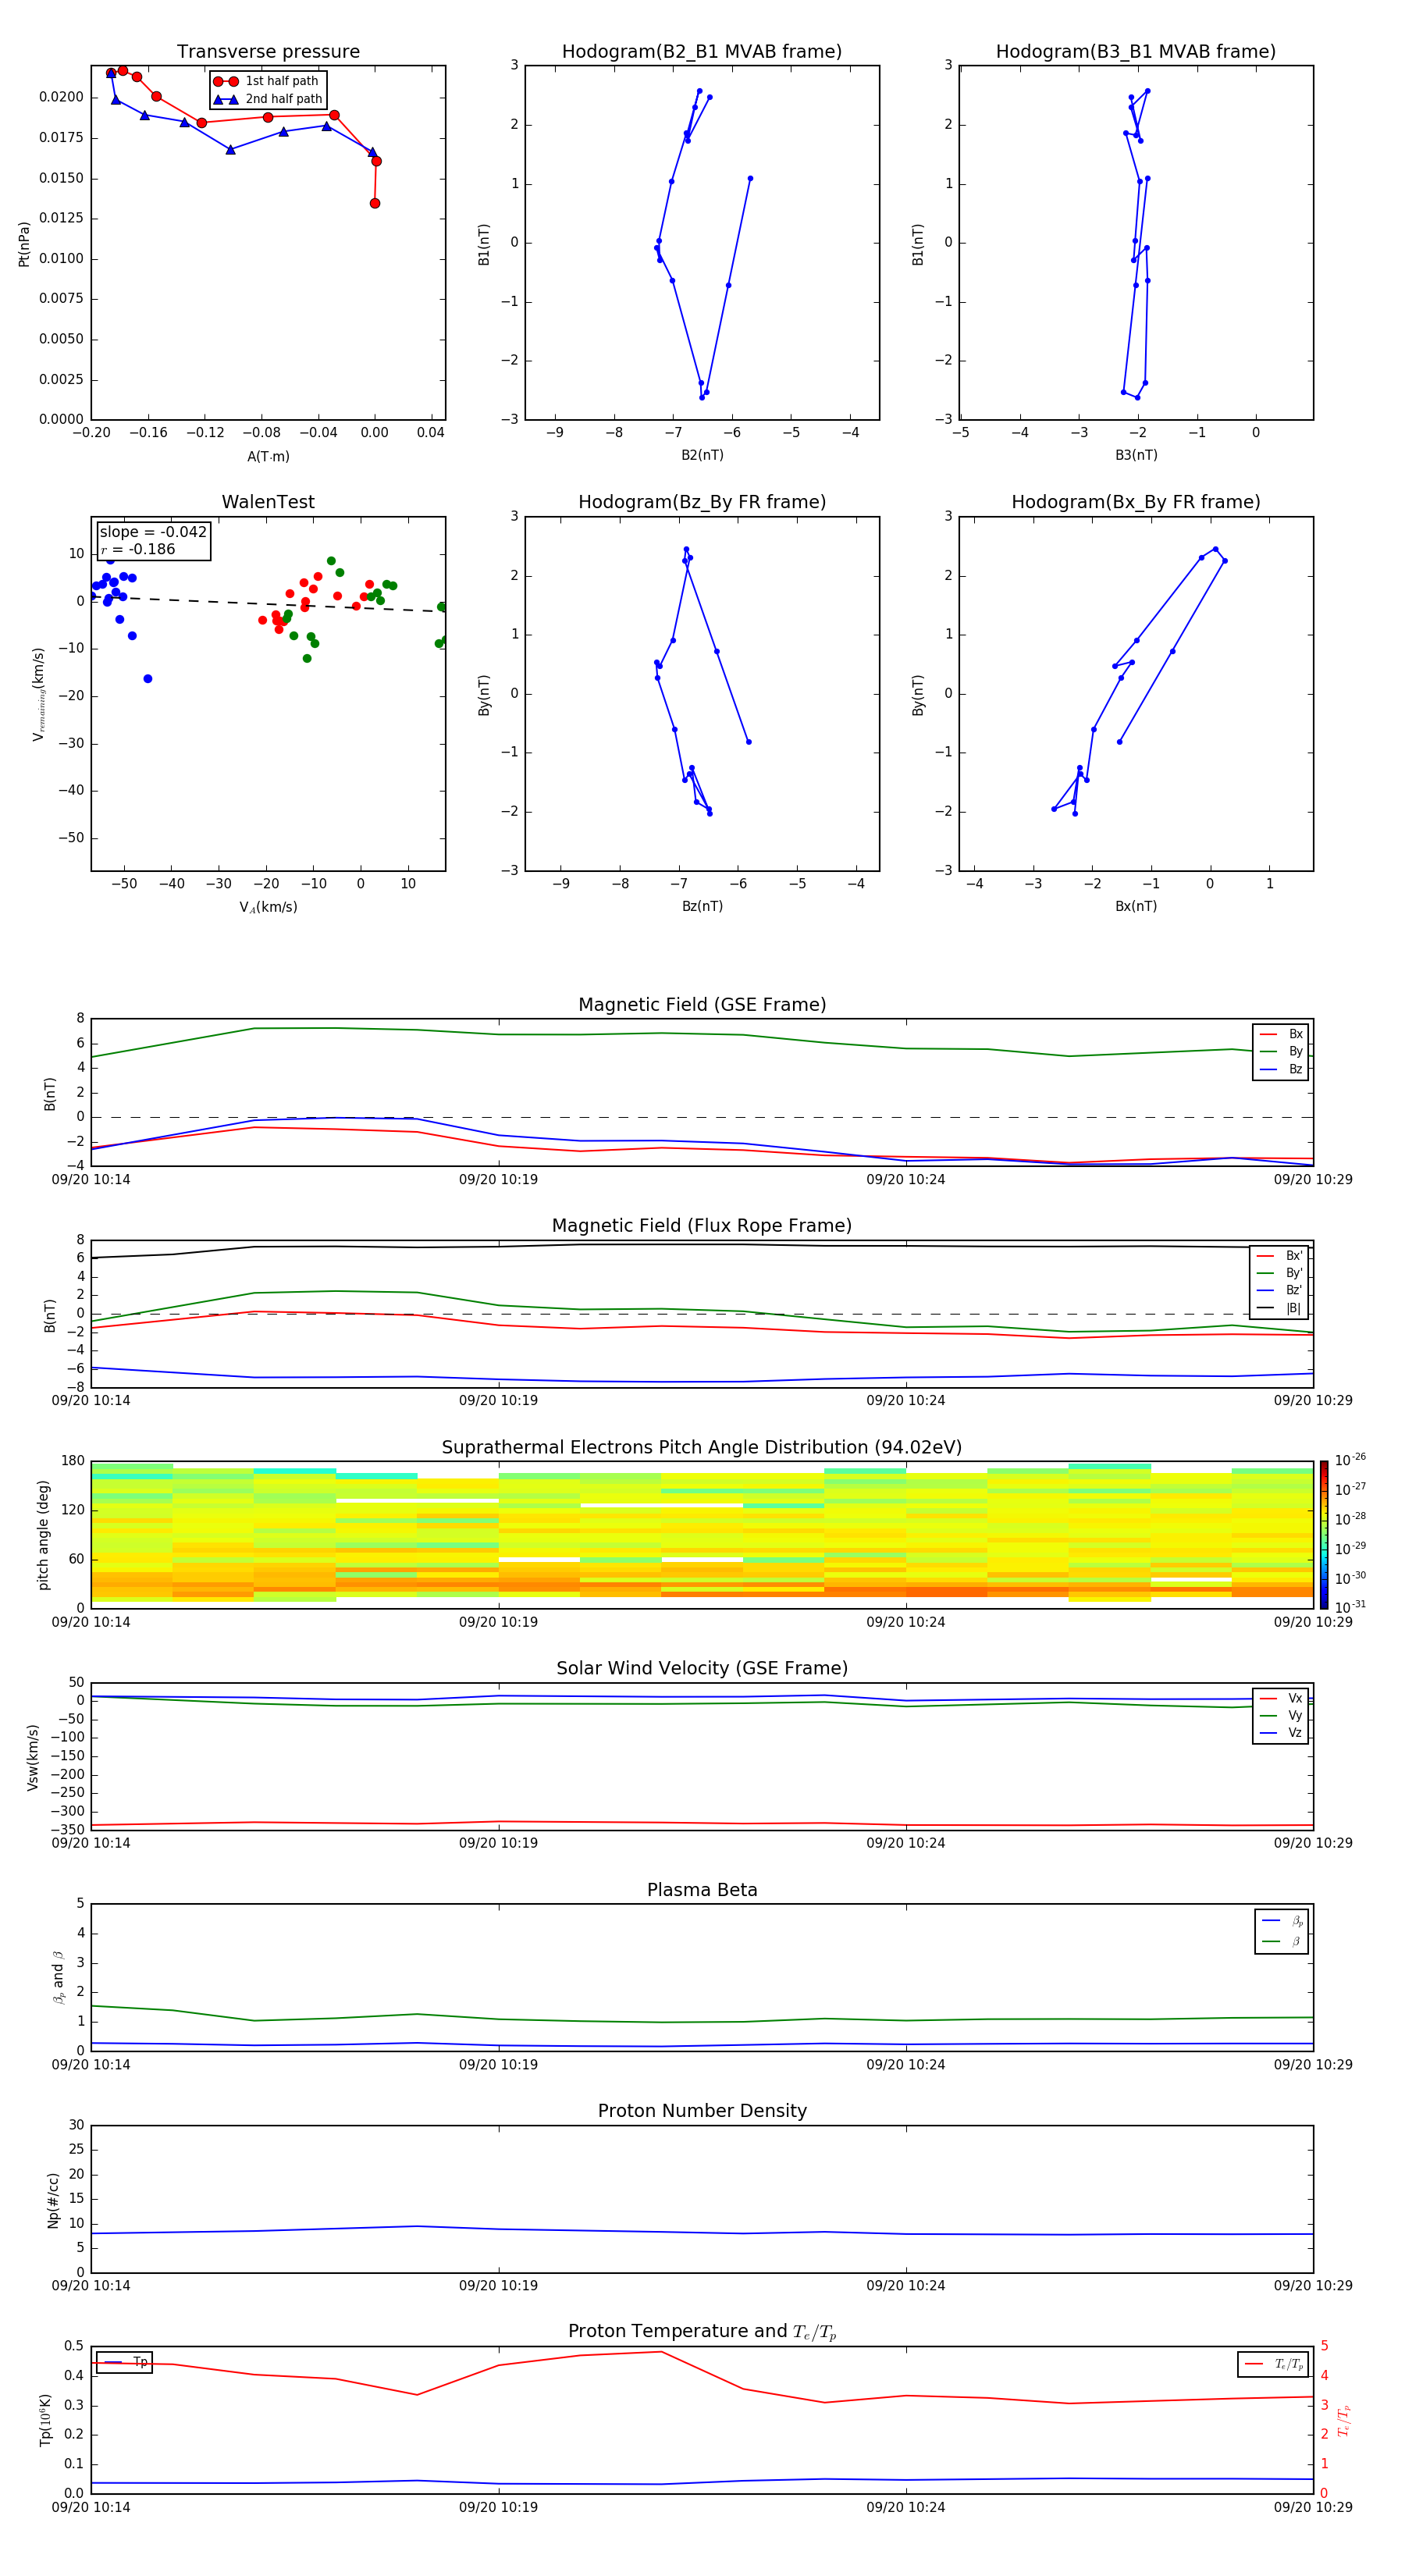Select "Bx" in the GSE magnetic field legend
Viewport: 1405px width, 2576px height.
[1281, 1034]
